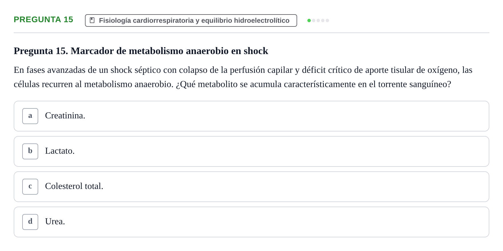The height and width of the screenshot is (251, 503).
Task: Select the letter d option box
Action: (30, 222)
